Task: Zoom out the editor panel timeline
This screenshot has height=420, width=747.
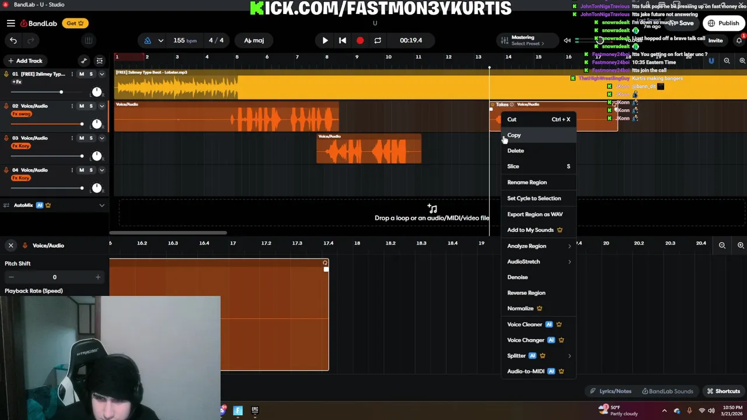Action: click(x=722, y=246)
